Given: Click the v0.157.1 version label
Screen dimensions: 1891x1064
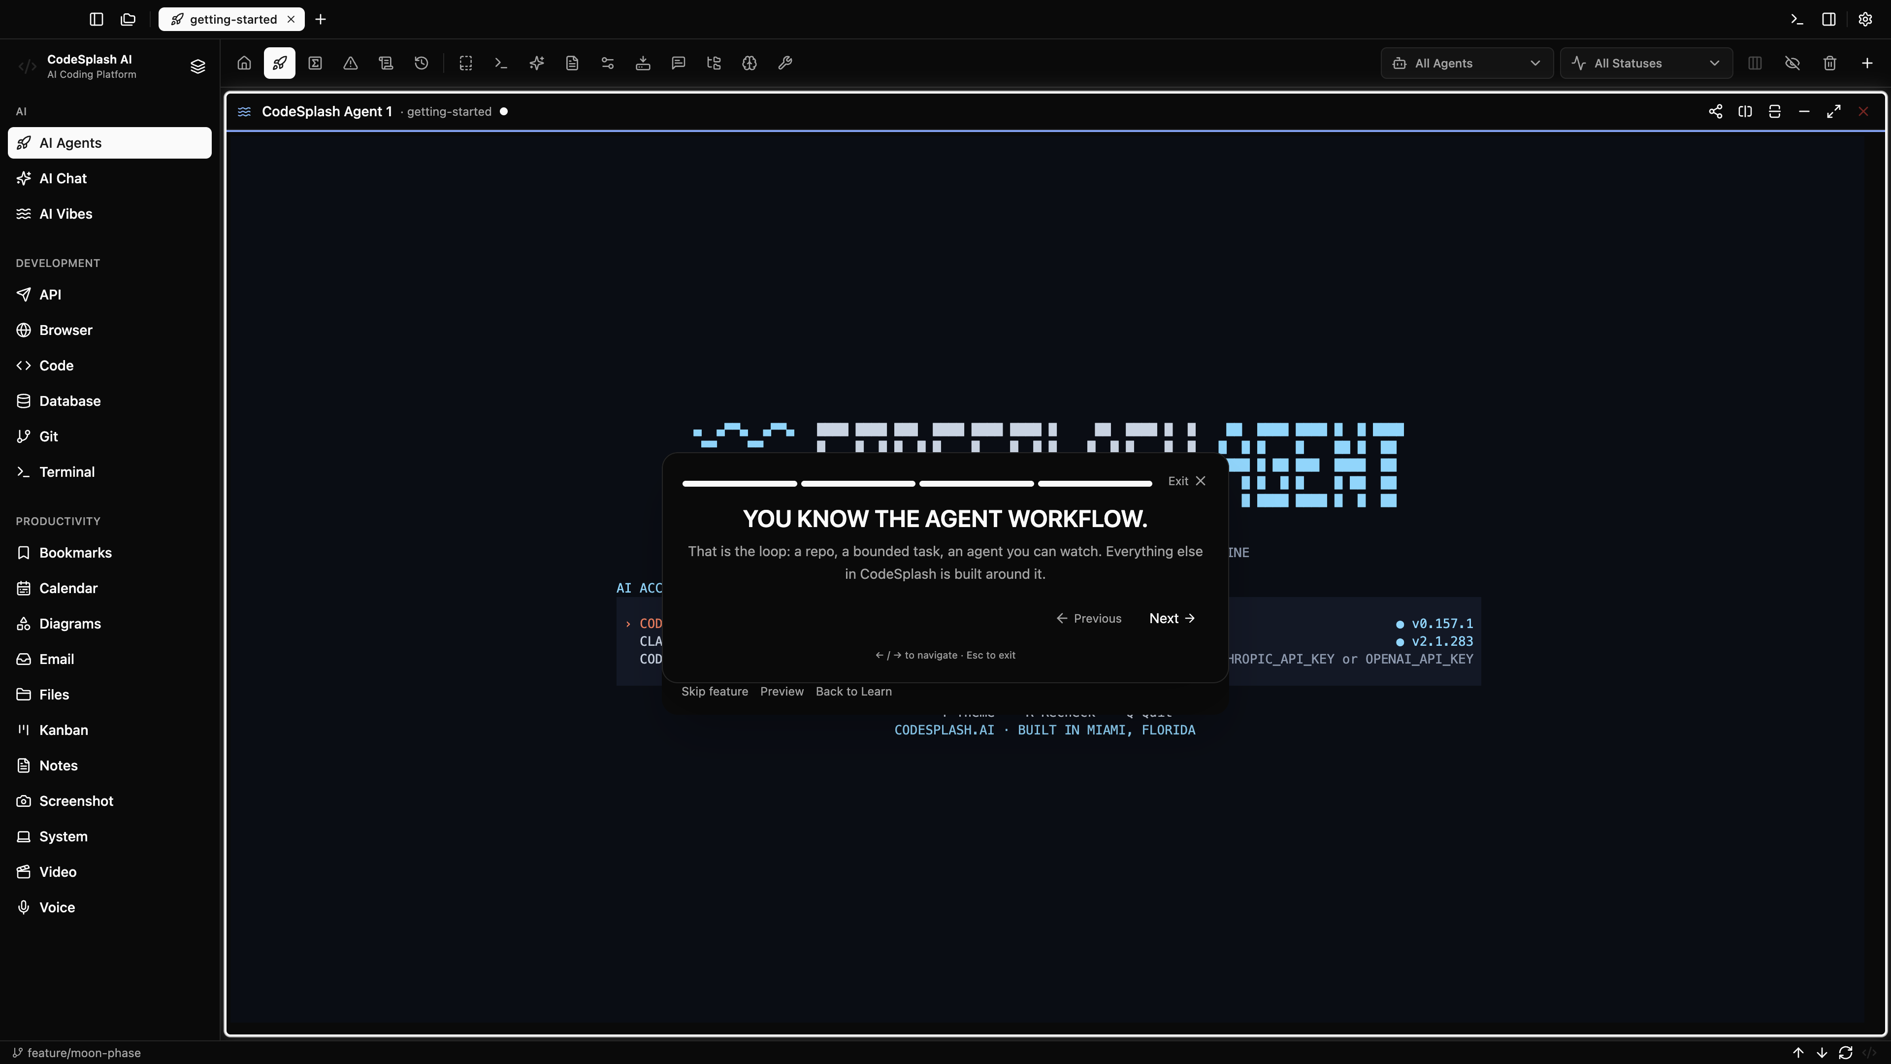Looking at the screenshot, I should (x=1442, y=624).
